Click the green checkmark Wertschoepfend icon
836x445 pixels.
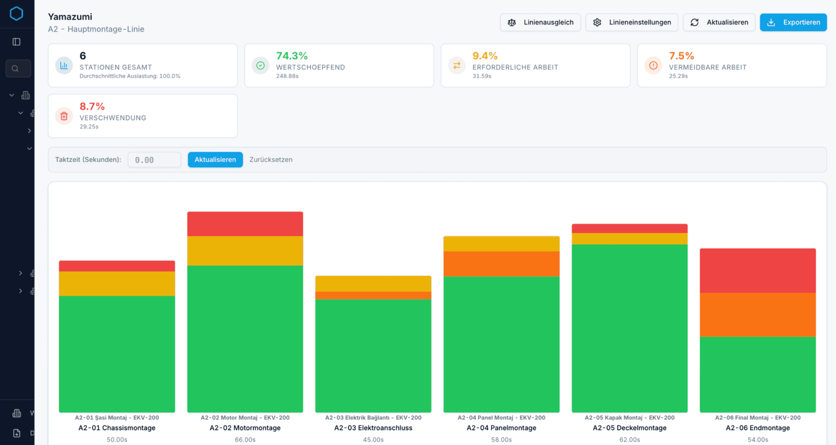tap(260, 65)
